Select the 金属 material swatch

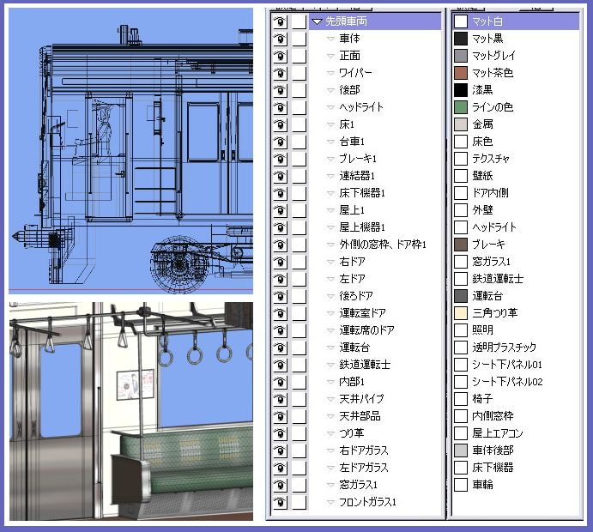pyautogui.click(x=461, y=124)
